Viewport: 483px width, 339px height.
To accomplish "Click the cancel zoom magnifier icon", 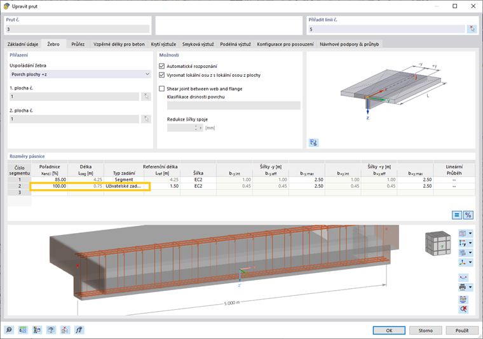I will point(463,309).
